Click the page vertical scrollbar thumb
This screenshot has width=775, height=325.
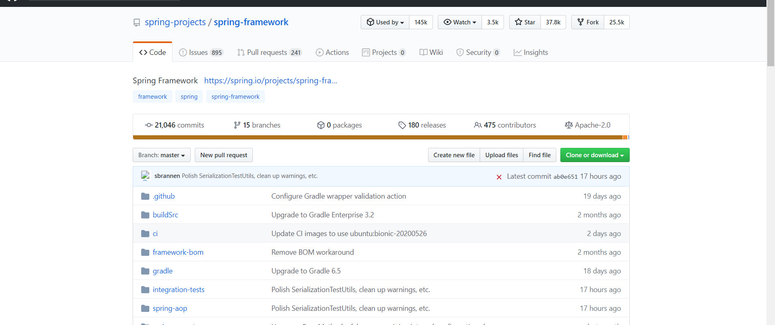click(771, 33)
